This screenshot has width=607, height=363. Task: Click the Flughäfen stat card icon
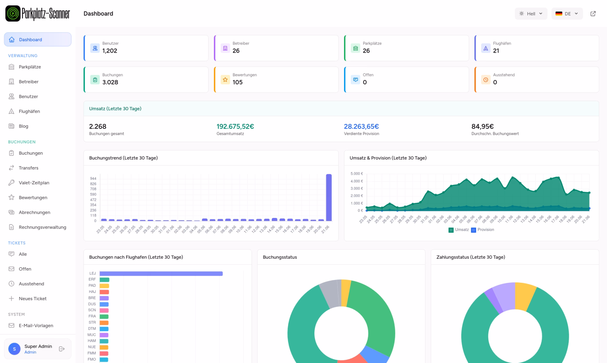[x=486, y=48]
